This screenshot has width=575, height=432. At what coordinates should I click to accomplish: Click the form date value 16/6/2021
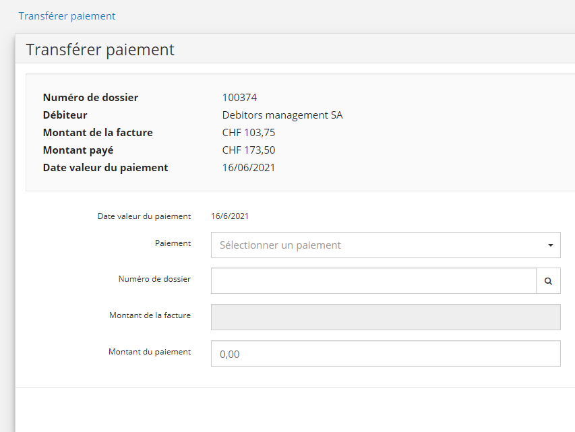(x=230, y=216)
